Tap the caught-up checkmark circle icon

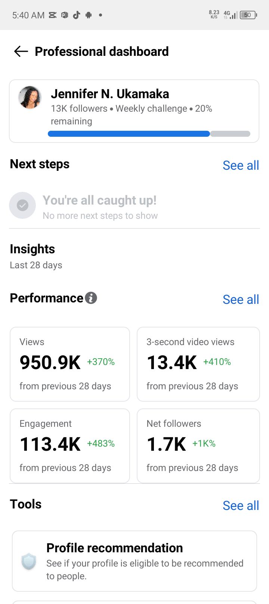[22, 205]
